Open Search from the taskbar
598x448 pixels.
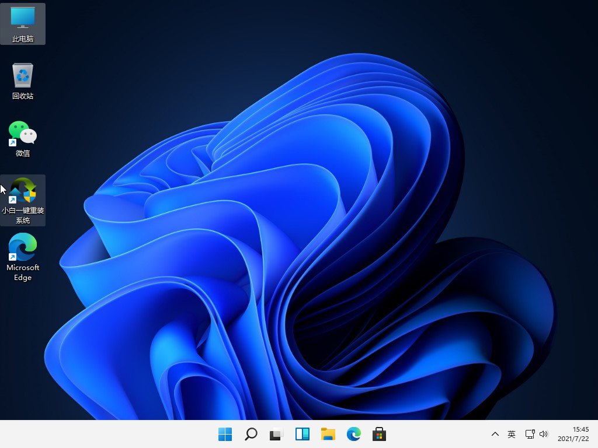251,434
